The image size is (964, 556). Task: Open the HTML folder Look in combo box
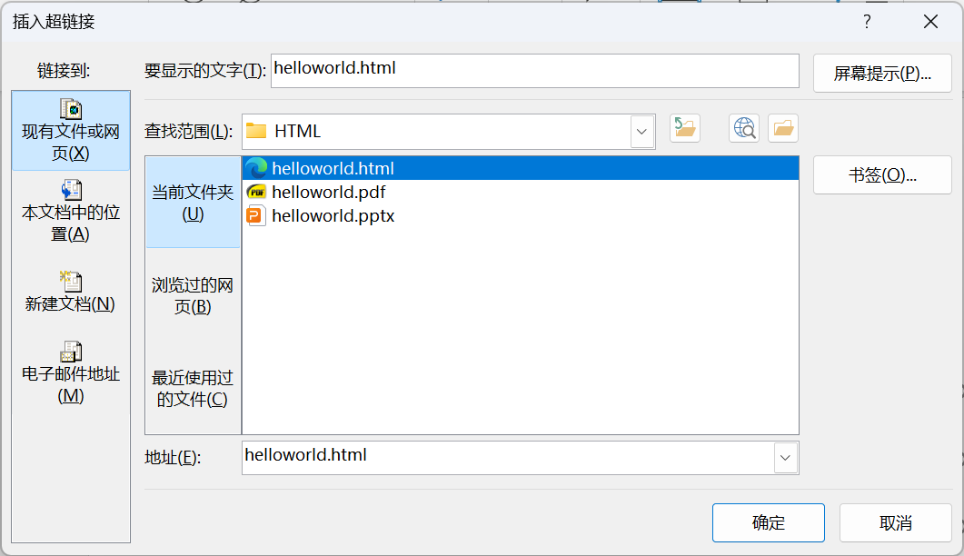(x=449, y=131)
